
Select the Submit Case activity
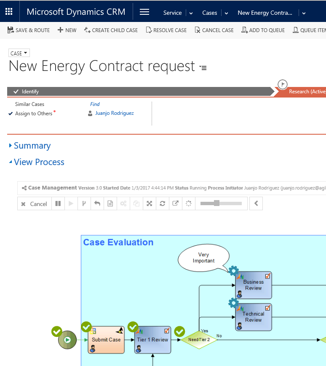[106, 340]
